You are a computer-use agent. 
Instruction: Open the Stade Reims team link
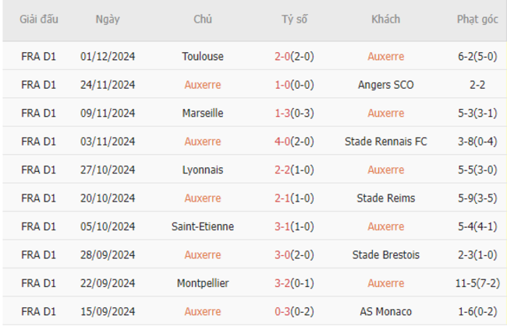[386, 198]
